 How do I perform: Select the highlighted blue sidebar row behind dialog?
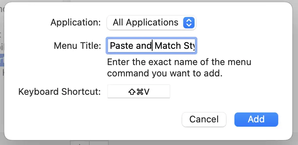[x=2, y=60]
